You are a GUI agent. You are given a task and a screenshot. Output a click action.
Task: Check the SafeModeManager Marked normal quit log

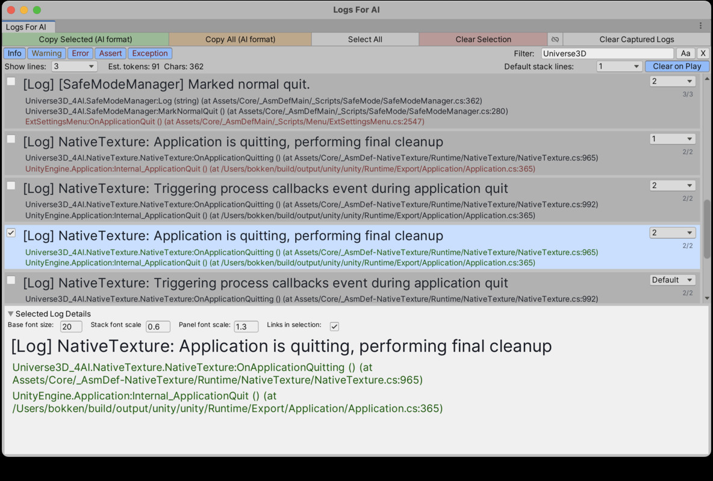(11, 82)
